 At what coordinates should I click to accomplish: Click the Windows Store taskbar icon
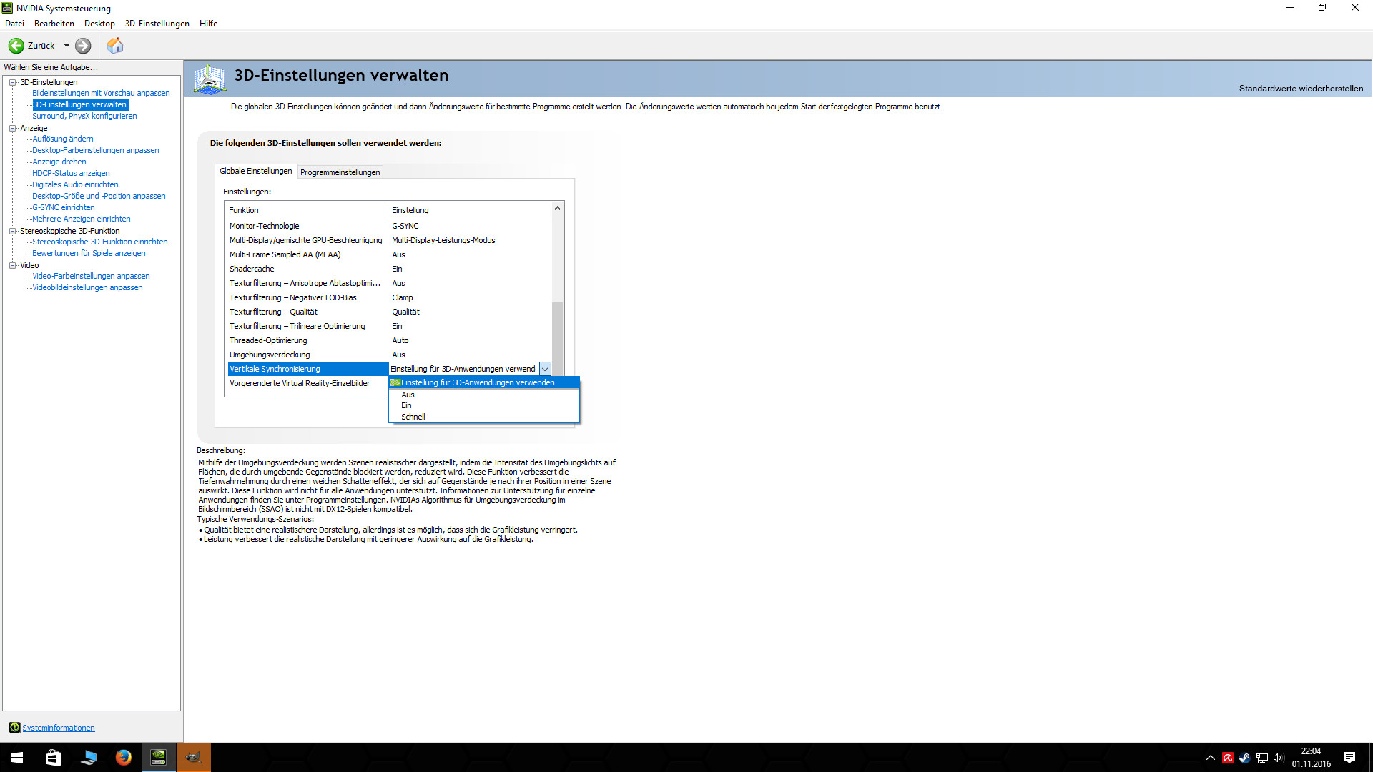click(x=53, y=757)
